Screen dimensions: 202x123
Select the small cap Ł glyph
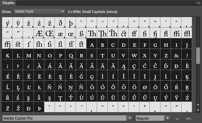pyautogui.click(x=39, y=86)
